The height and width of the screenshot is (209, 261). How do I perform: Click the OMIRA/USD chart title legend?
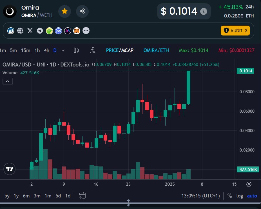click(x=46, y=65)
